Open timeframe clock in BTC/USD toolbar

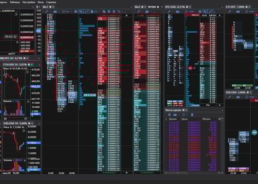point(186,12)
